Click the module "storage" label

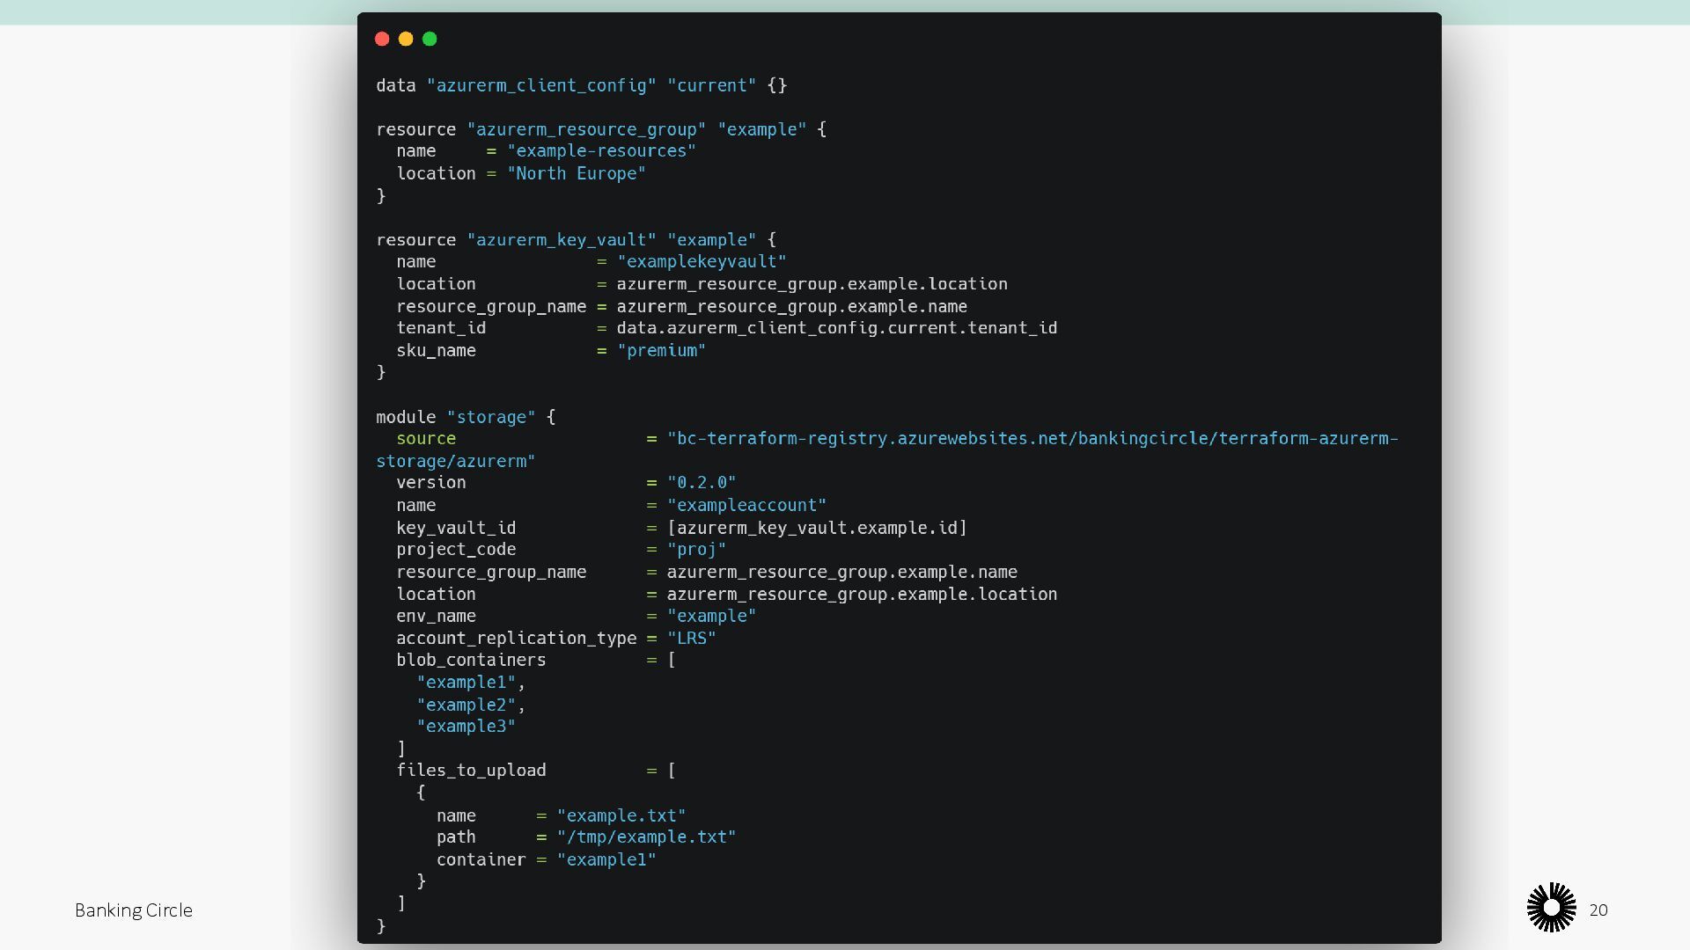[x=490, y=418]
